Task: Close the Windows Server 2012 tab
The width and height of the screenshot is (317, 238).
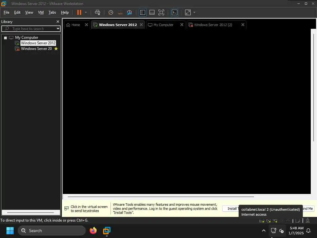Action: point(141,25)
